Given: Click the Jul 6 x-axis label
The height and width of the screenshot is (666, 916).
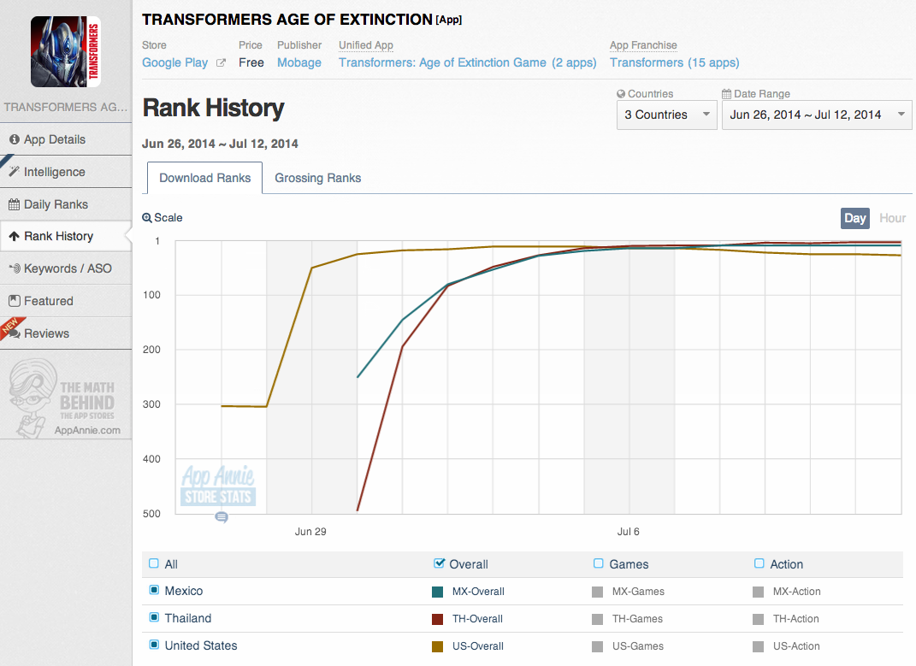Looking at the screenshot, I should click(629, 532).
